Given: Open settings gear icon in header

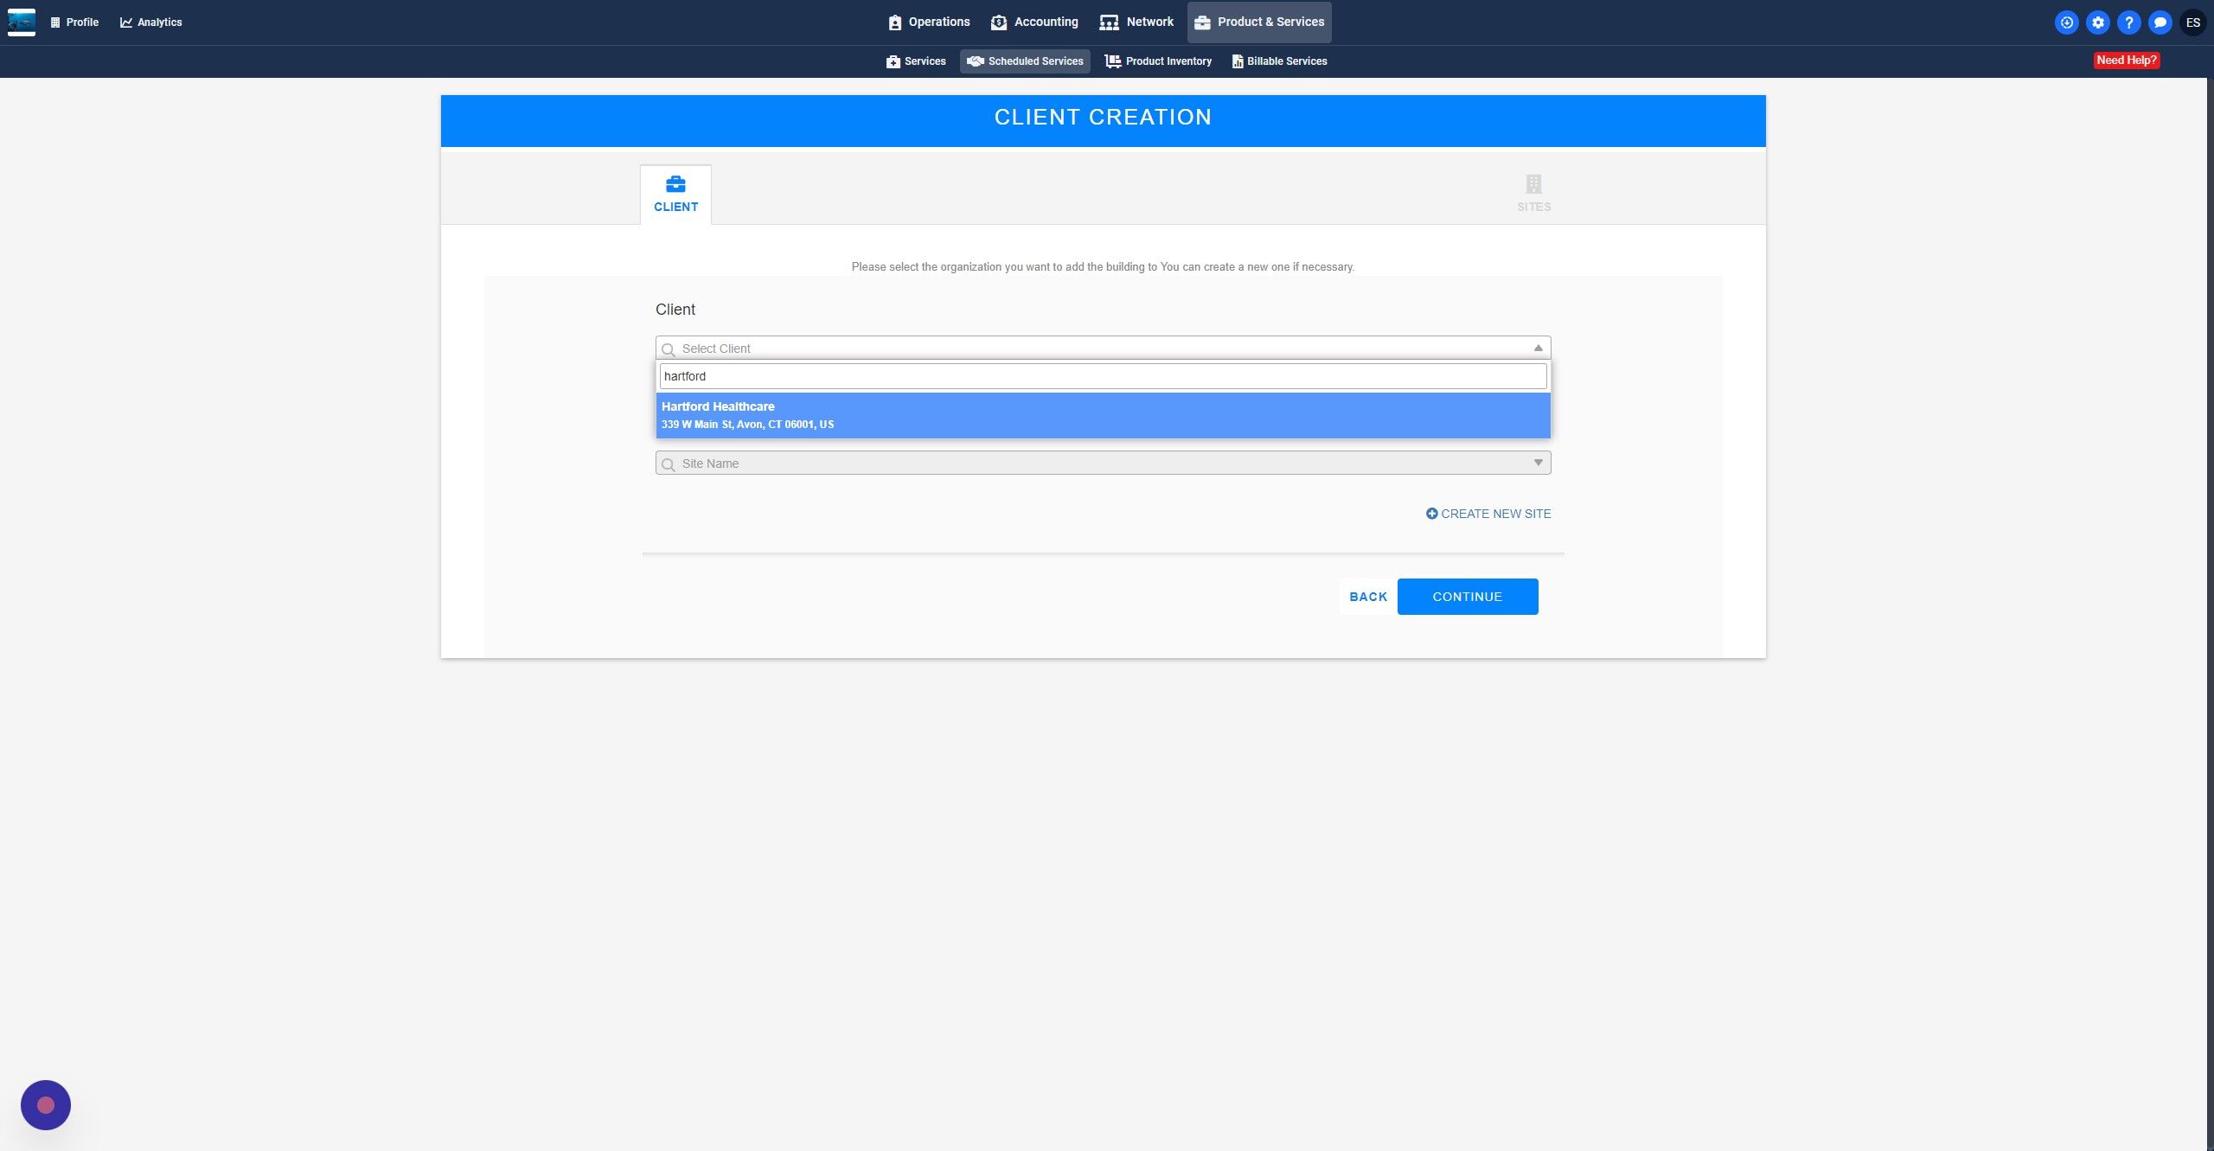Looking at the screenshot, I should tap(2097, 22).
